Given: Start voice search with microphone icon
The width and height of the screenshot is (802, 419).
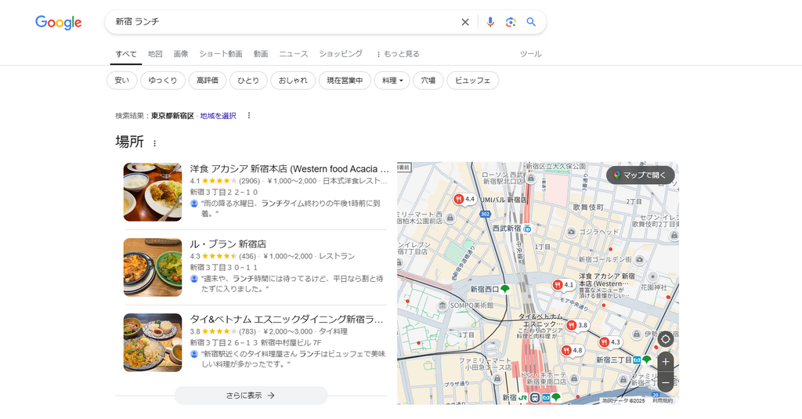Looking at the screenshot, I should (x=490, y=22).
